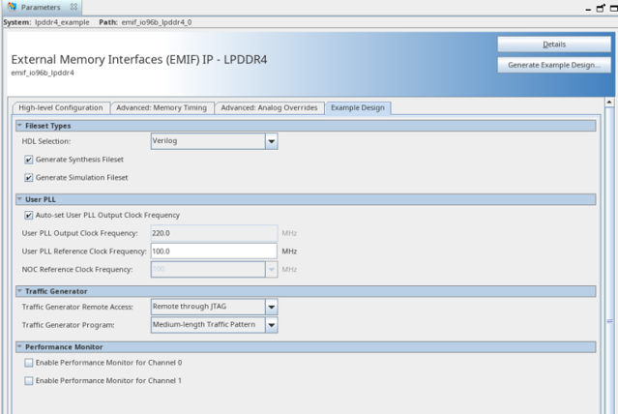Image resolution: width=618 pixels, height=414 pixels.
Task: Click the NOC Reference Clock Frequency label
Action: coord(77,269)
